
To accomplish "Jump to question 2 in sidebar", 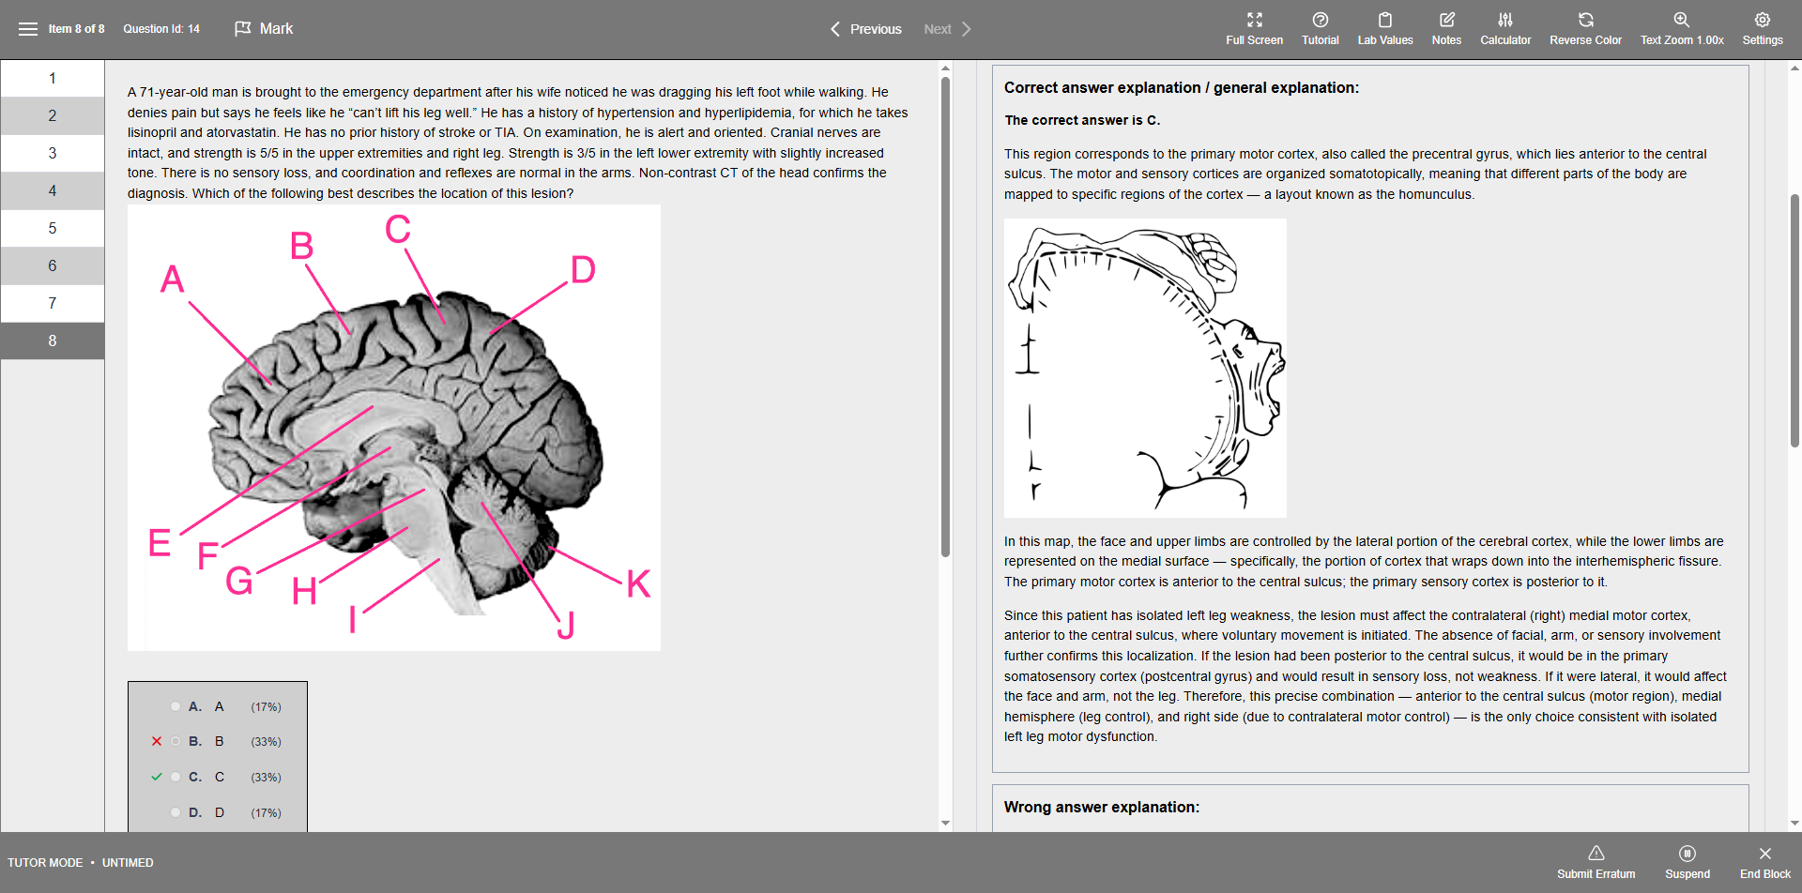I will pos(53,116).
